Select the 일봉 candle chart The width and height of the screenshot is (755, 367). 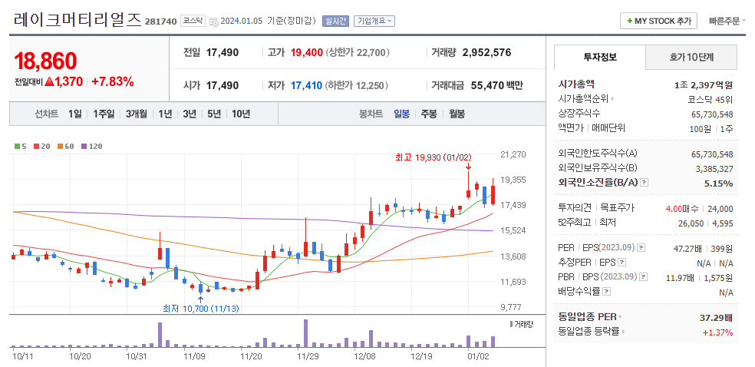[x=401, y=114]
